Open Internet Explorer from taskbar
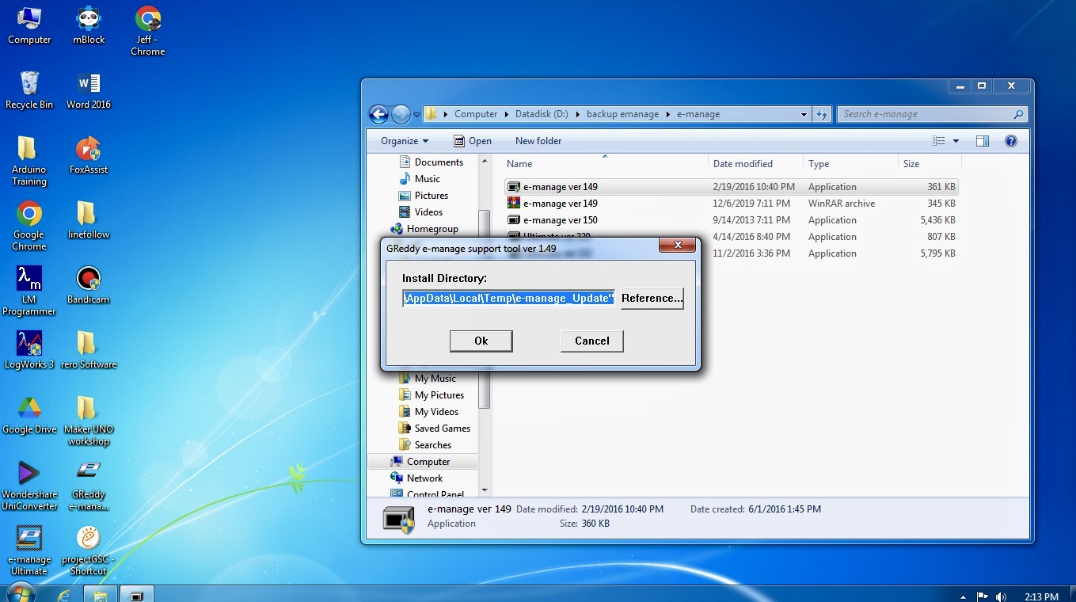Screen dimensions: 1076x602 (64, 594)
